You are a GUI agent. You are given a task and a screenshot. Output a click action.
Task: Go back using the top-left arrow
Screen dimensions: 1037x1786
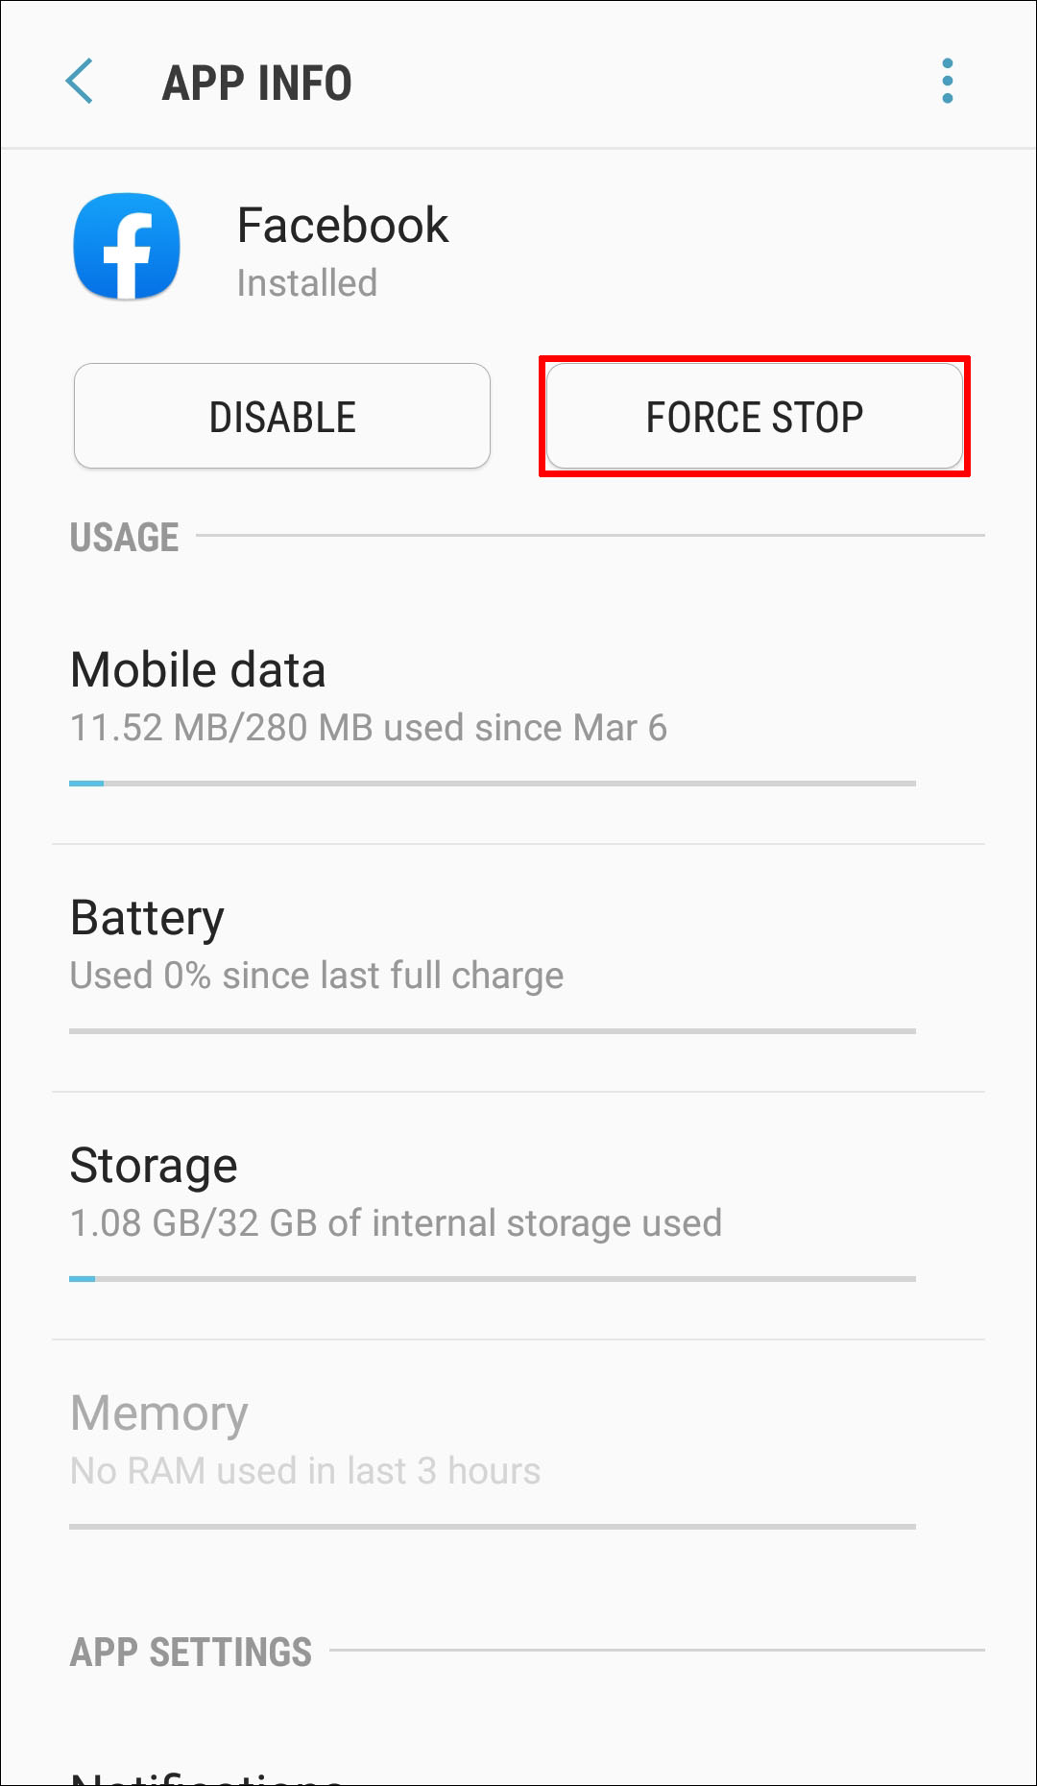click(x=80, y=81)
